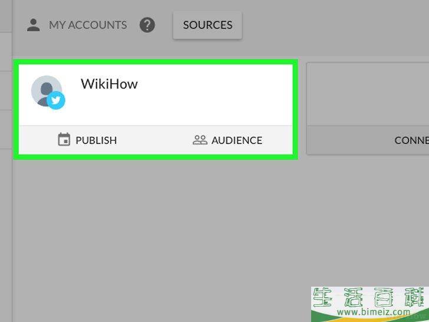This screenshot has height=322, width=429.
Task: Open the PUBLISH text of WikiHow account
Action: pos(96,140)
